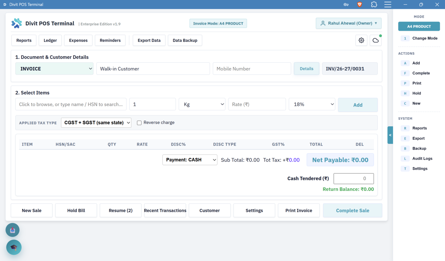445x261 pixels.
Task: Open the Expenses section
Action: click(x=78, y=40)
